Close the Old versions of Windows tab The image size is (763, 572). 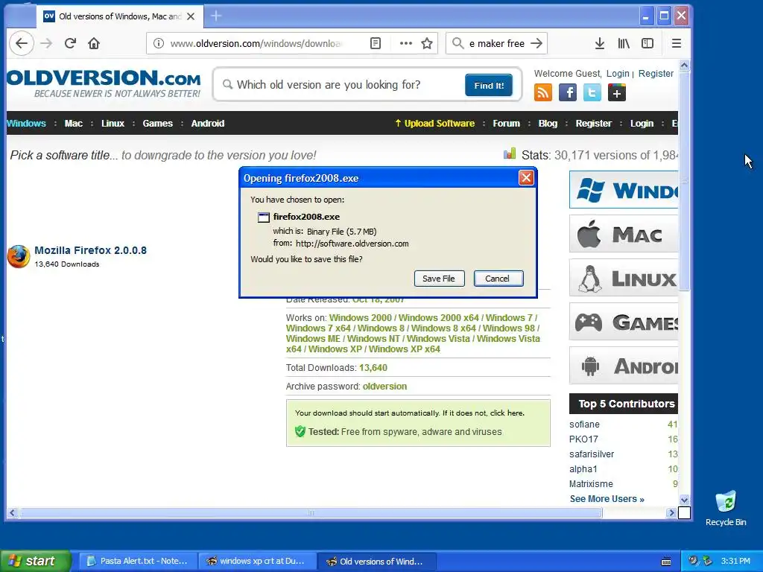pos(191,16)
